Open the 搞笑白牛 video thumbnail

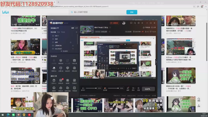[x=25, y=21]
